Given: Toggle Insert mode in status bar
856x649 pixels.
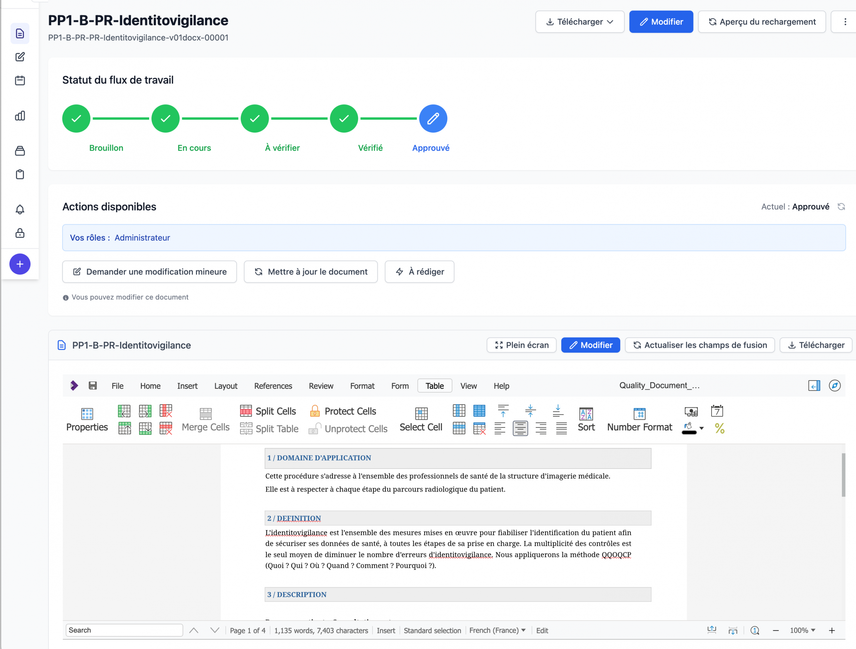Looking at the screenshot, I should (386, 630).
